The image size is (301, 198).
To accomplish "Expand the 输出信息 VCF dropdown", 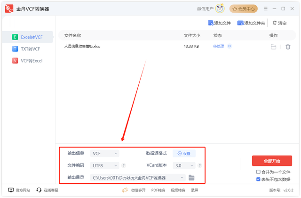I will (x=104, y=153).
